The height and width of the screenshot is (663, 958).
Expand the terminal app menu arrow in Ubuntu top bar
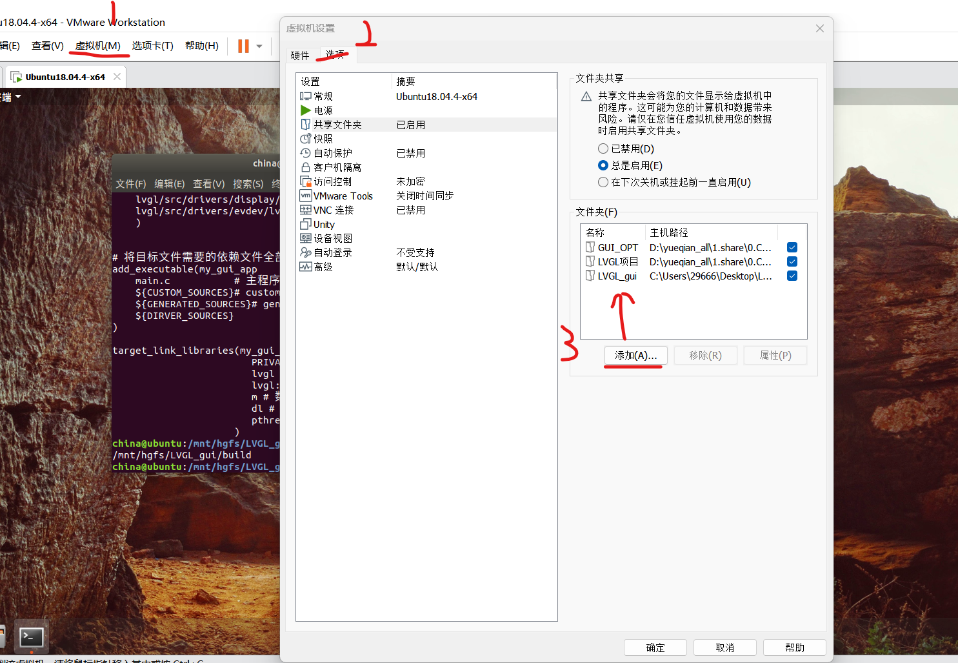(x=19, y=97)
